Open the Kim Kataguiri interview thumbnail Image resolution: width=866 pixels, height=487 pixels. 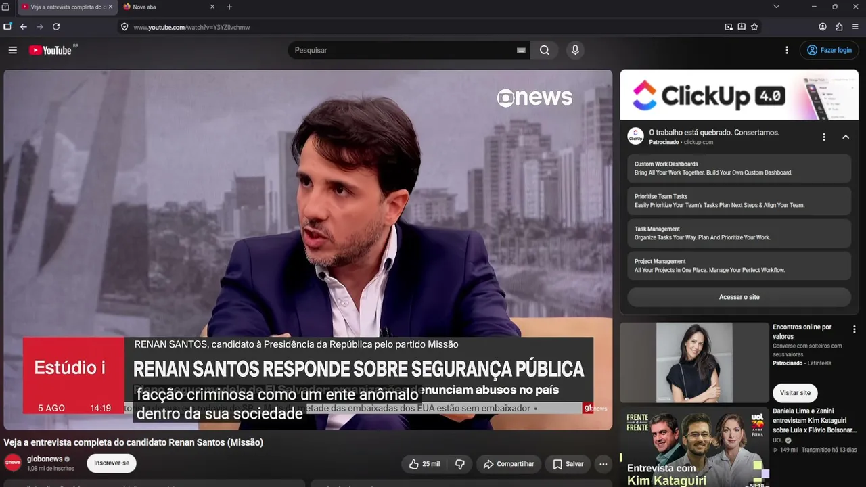click(694, 446)
